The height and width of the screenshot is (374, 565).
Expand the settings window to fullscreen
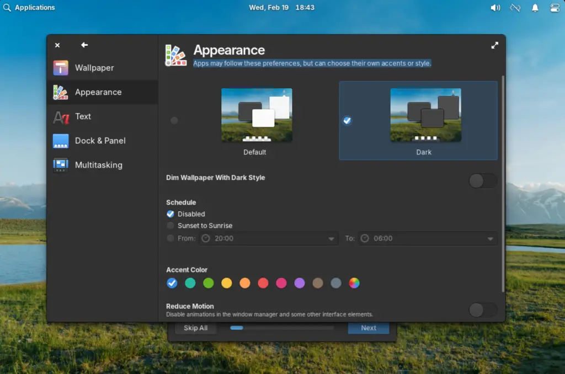pyautogui.click(x=495, y=45)
